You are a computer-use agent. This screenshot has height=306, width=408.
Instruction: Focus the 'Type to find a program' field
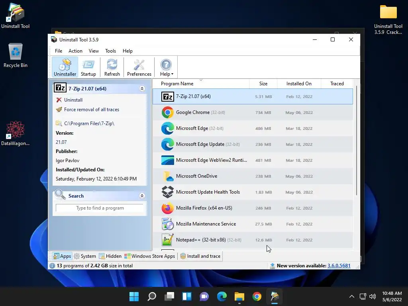click(100, 208)
